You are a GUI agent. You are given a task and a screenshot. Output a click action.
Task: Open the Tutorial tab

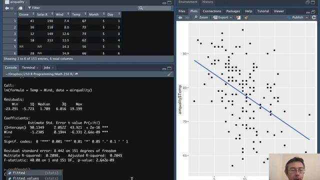click(x=263, y=11)
